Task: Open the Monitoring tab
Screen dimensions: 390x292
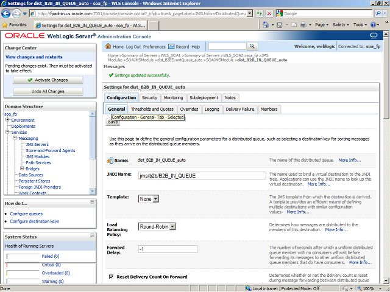Action: coord(172,97)
